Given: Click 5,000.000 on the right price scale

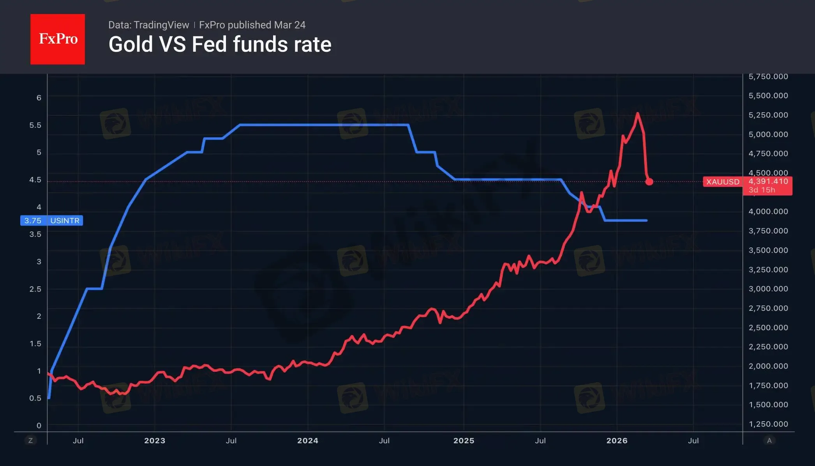Looking at the screenshot, I should pyautogui.click(x=768, y=134).
